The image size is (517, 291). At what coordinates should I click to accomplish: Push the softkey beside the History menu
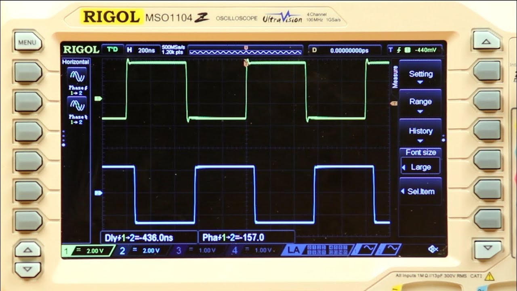[487, 131]
